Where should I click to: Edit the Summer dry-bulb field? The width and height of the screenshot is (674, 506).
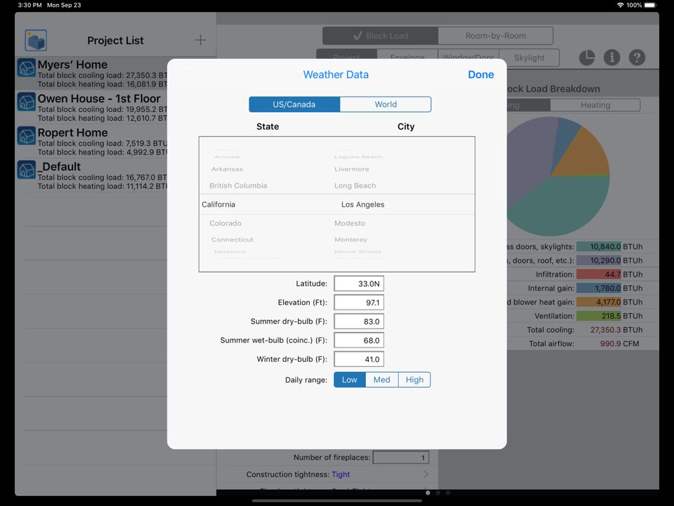(x=359, y=321)
